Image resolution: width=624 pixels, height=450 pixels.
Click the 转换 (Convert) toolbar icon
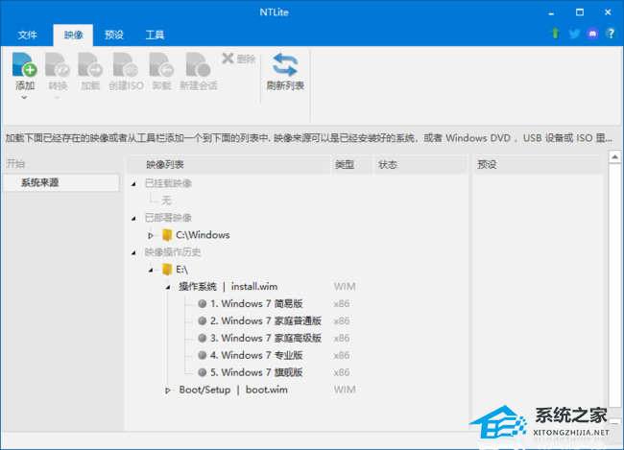pyautogui.click(x=58, y=64)
